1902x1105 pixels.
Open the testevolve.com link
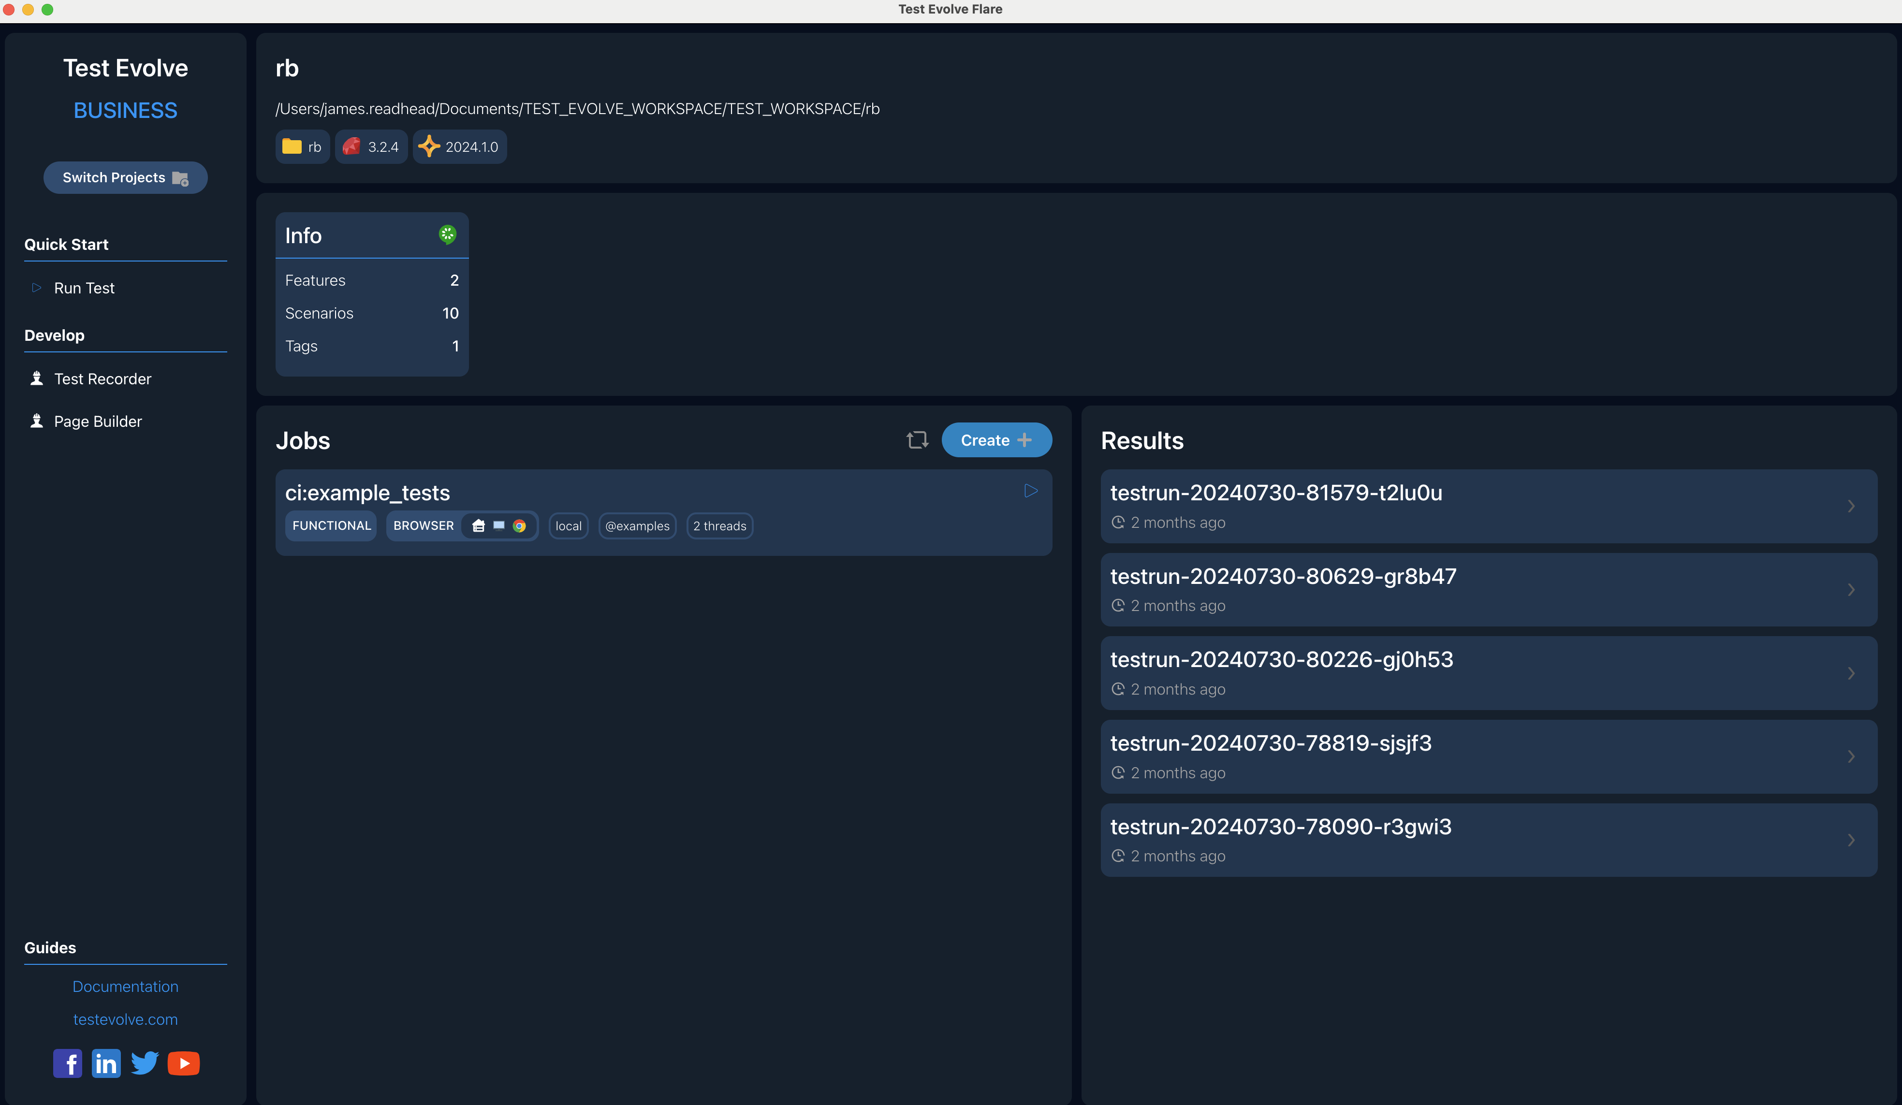[x=125, y=1019]
